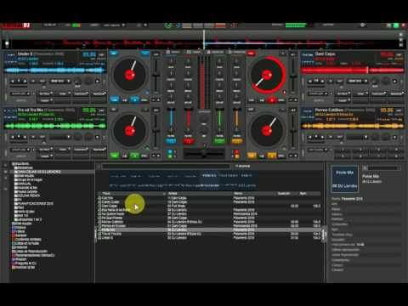This screenshot has height=306, width=408.
Task: Switch to the VIDEO mixer tab
Action: [x=194, y=52]
